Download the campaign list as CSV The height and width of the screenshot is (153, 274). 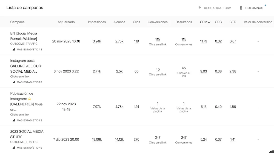215,8
